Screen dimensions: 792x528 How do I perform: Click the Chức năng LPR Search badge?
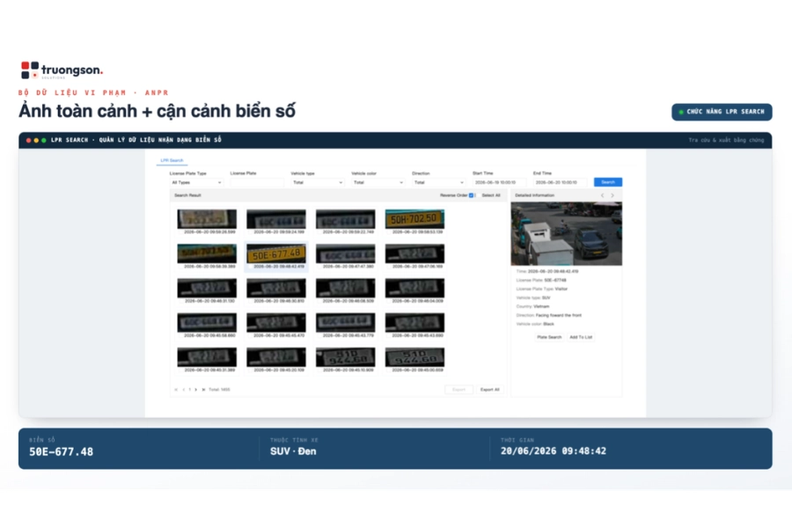[x=722, y=112]
